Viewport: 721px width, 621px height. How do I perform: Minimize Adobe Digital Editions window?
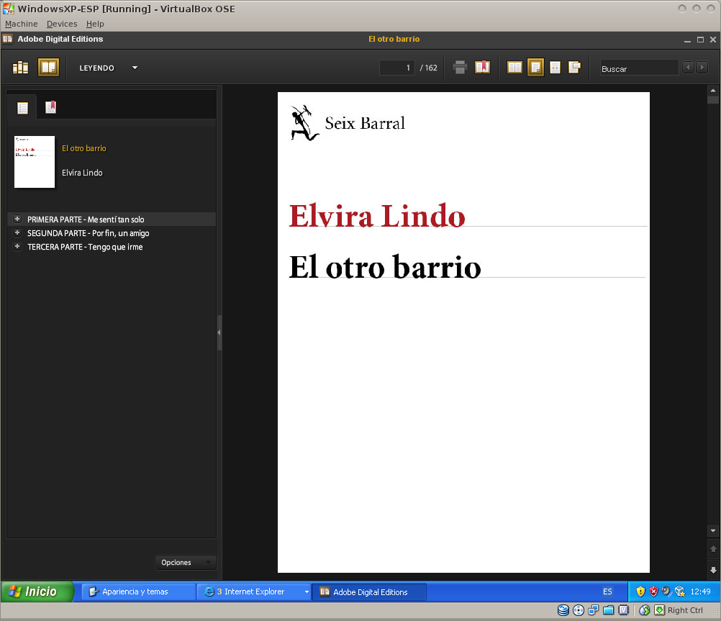687,40
